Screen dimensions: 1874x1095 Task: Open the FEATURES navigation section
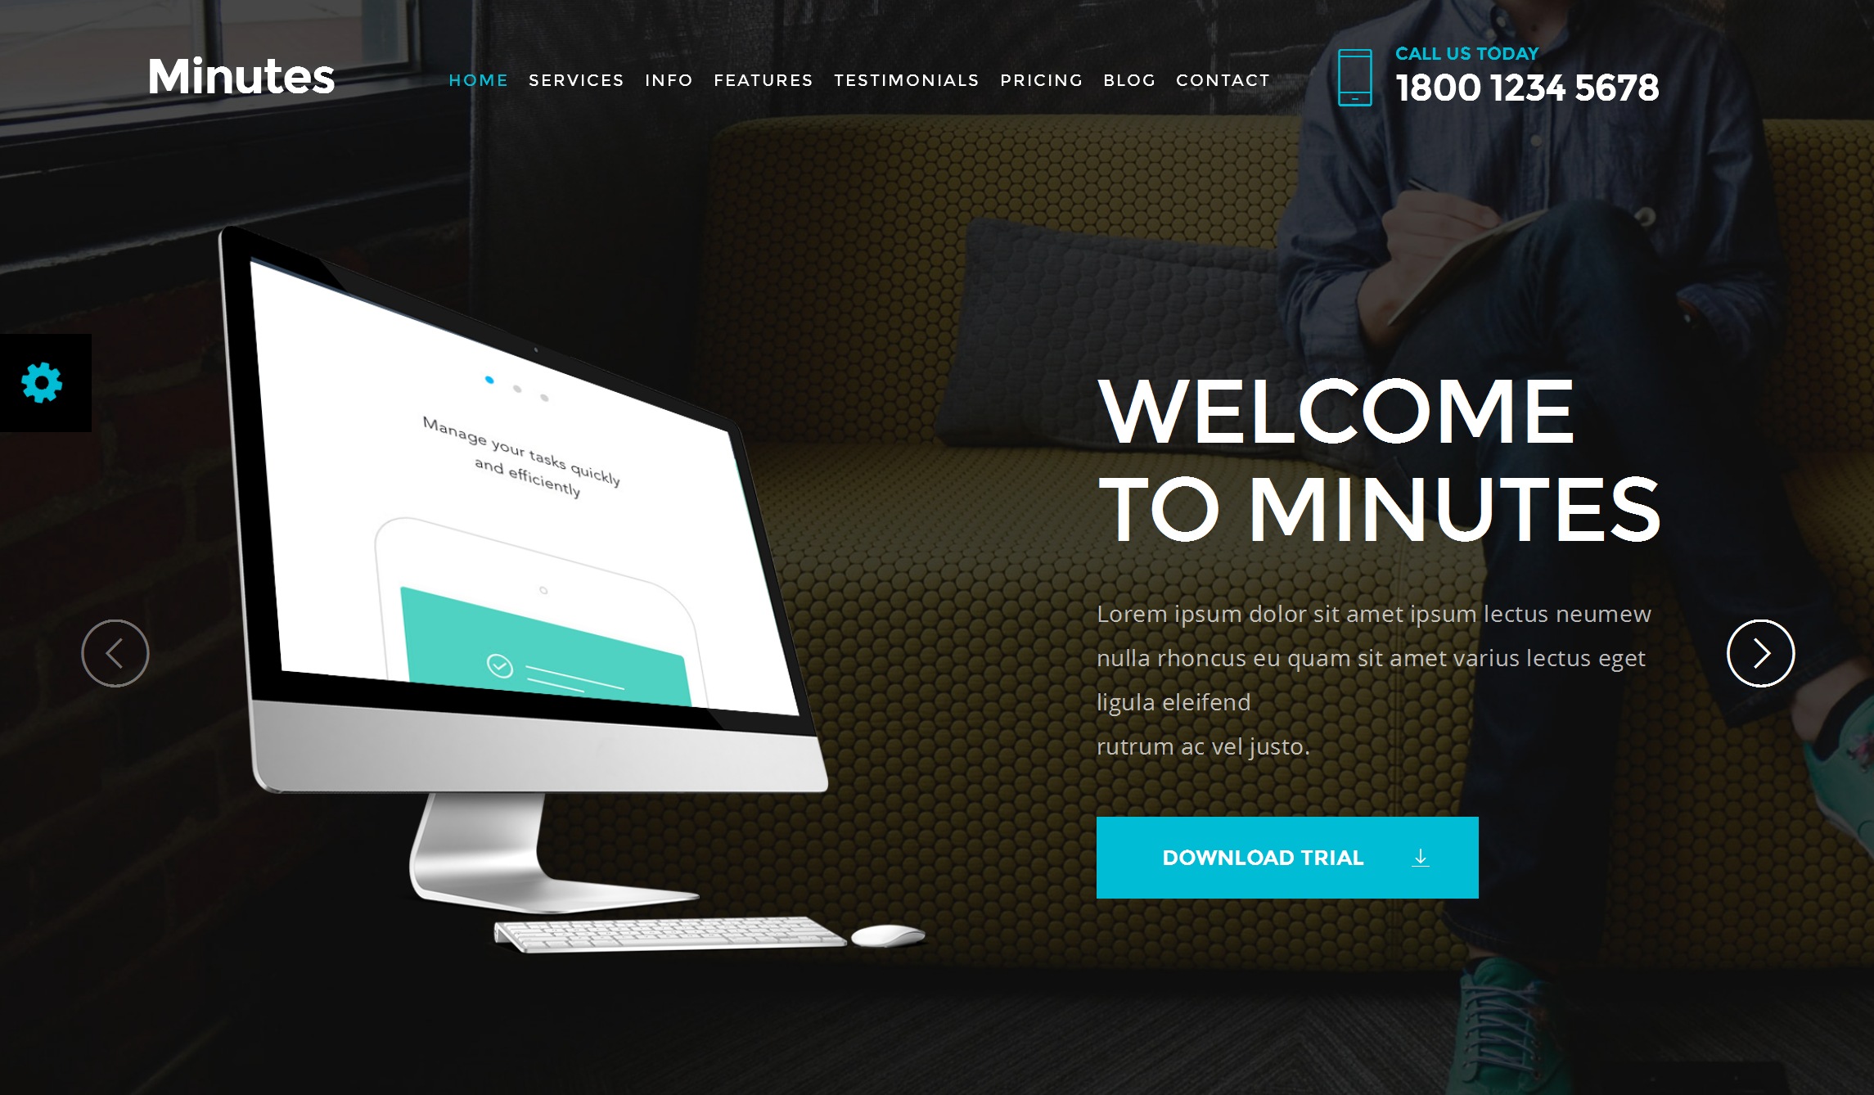click(763, 79)
